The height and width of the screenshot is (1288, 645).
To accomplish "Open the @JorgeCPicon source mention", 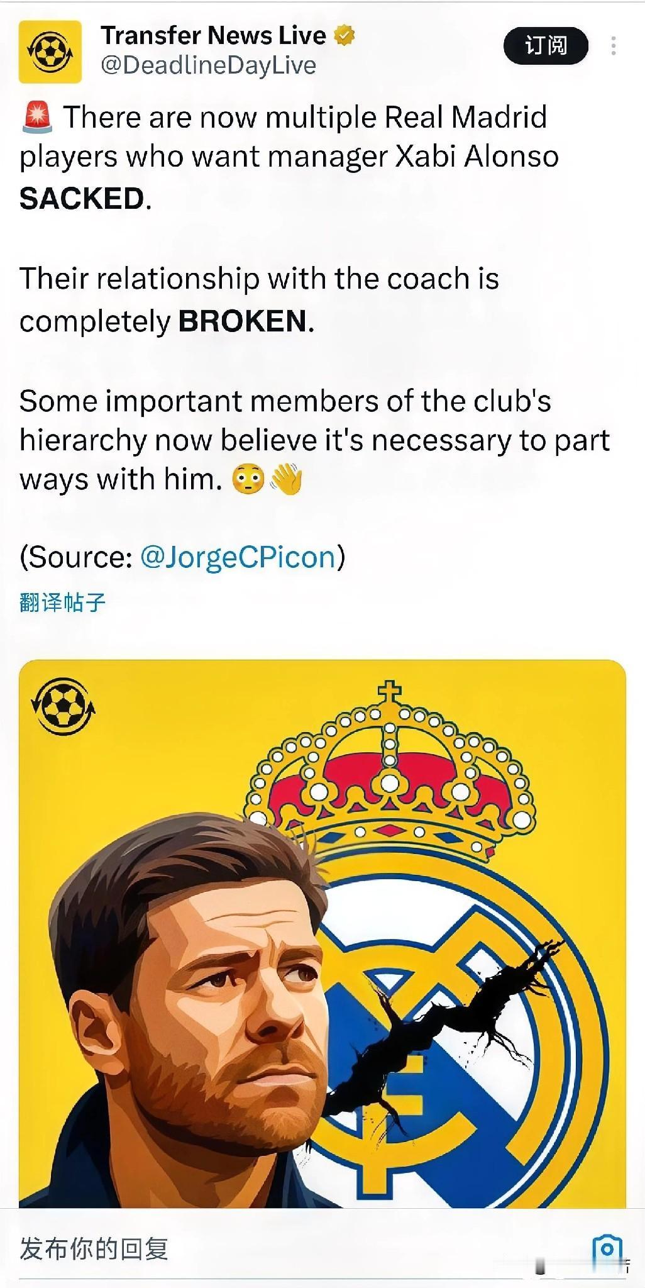I will (238, 557).
